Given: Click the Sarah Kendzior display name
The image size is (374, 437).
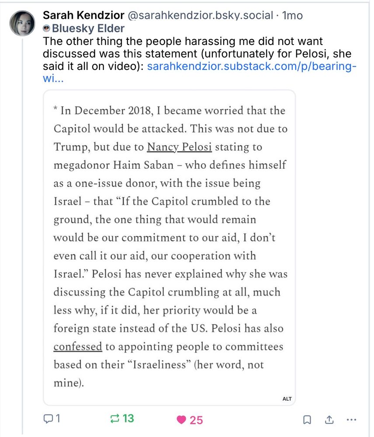Looking at the screenshot, I should (83, 16).
